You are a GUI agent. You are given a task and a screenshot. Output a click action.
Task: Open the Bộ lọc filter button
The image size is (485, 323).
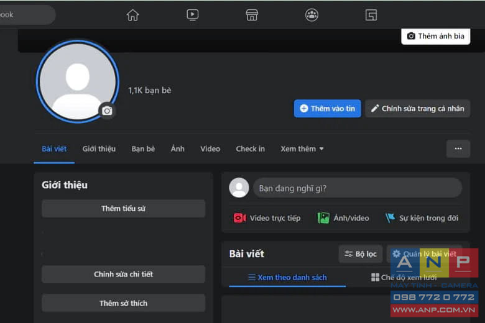point(361,254)
